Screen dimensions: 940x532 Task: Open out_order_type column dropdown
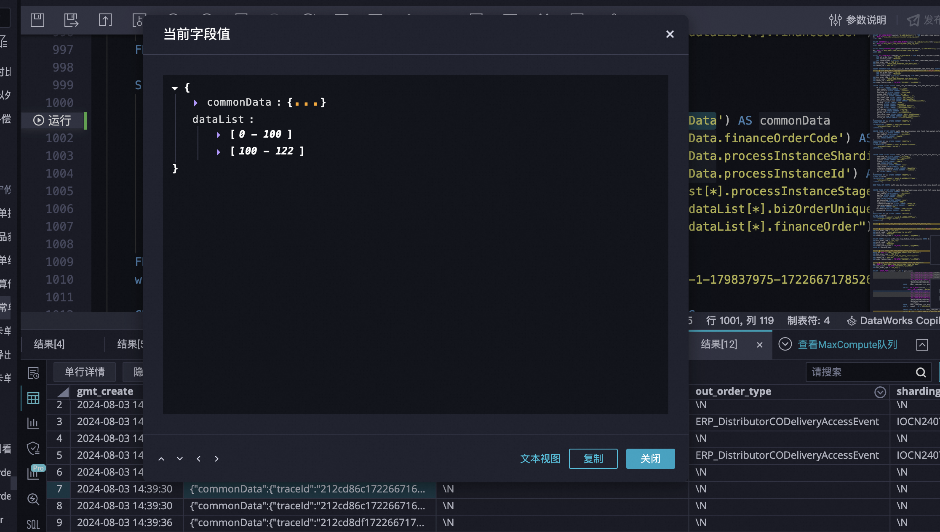coord(880,392)
